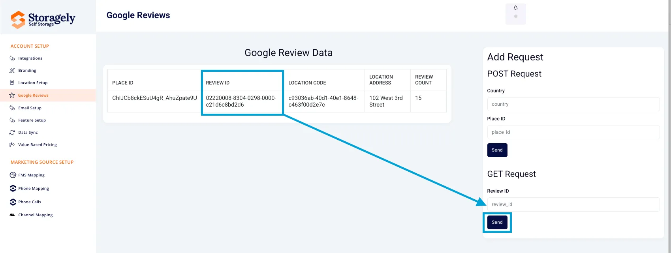The image size is (671, 253).
Task: Click the REVIEW COUNT column header
Action: 424,80
